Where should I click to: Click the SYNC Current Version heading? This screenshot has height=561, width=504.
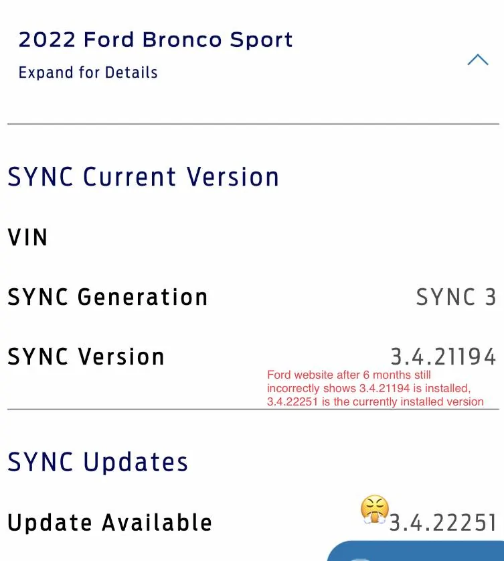click(x=143, y=177)
